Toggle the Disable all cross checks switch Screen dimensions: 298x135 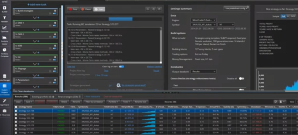pyautogui.click(x=241, y=79)
